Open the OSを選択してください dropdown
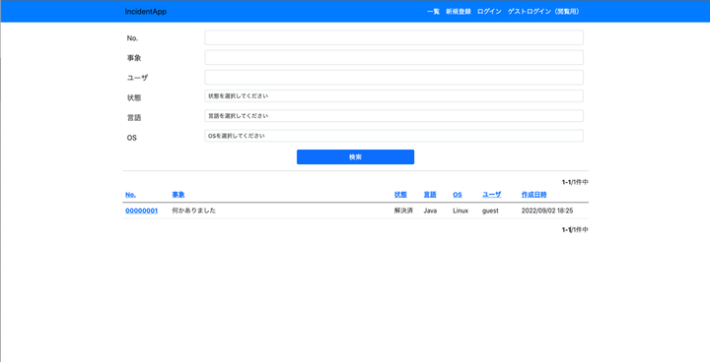 pyautogui.click(x=393, y=136)
